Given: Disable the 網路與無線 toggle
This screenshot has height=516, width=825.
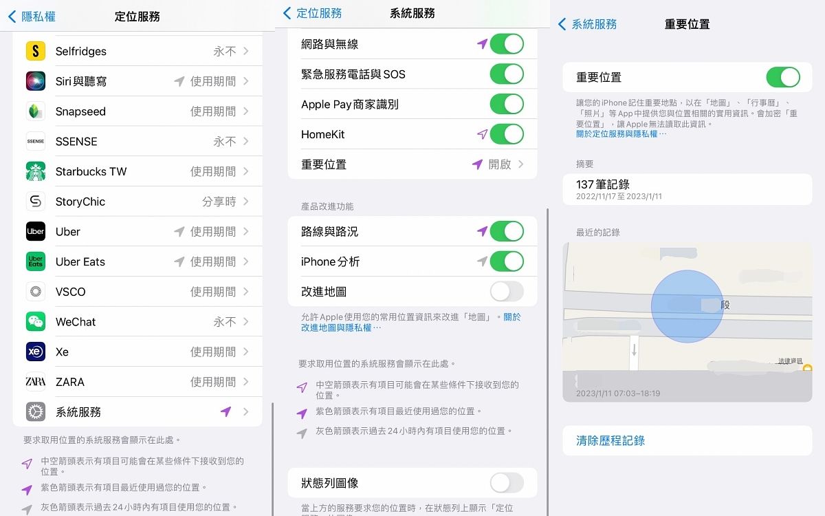Looking at the screenshot, I should 507,44.
